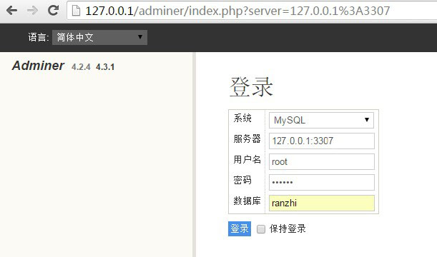The height and width of the screenshot is (257, 437).
Task: Click the blue 登录 button
Action: (x=240, y=228)
